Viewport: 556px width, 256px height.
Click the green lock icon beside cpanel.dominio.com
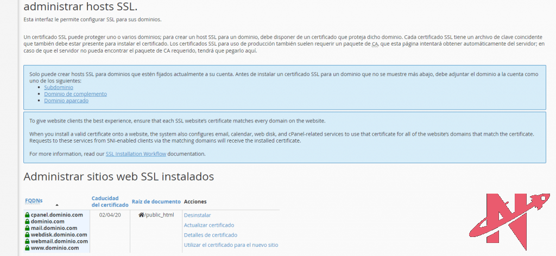pyautogui.click(x=27, y=215)
